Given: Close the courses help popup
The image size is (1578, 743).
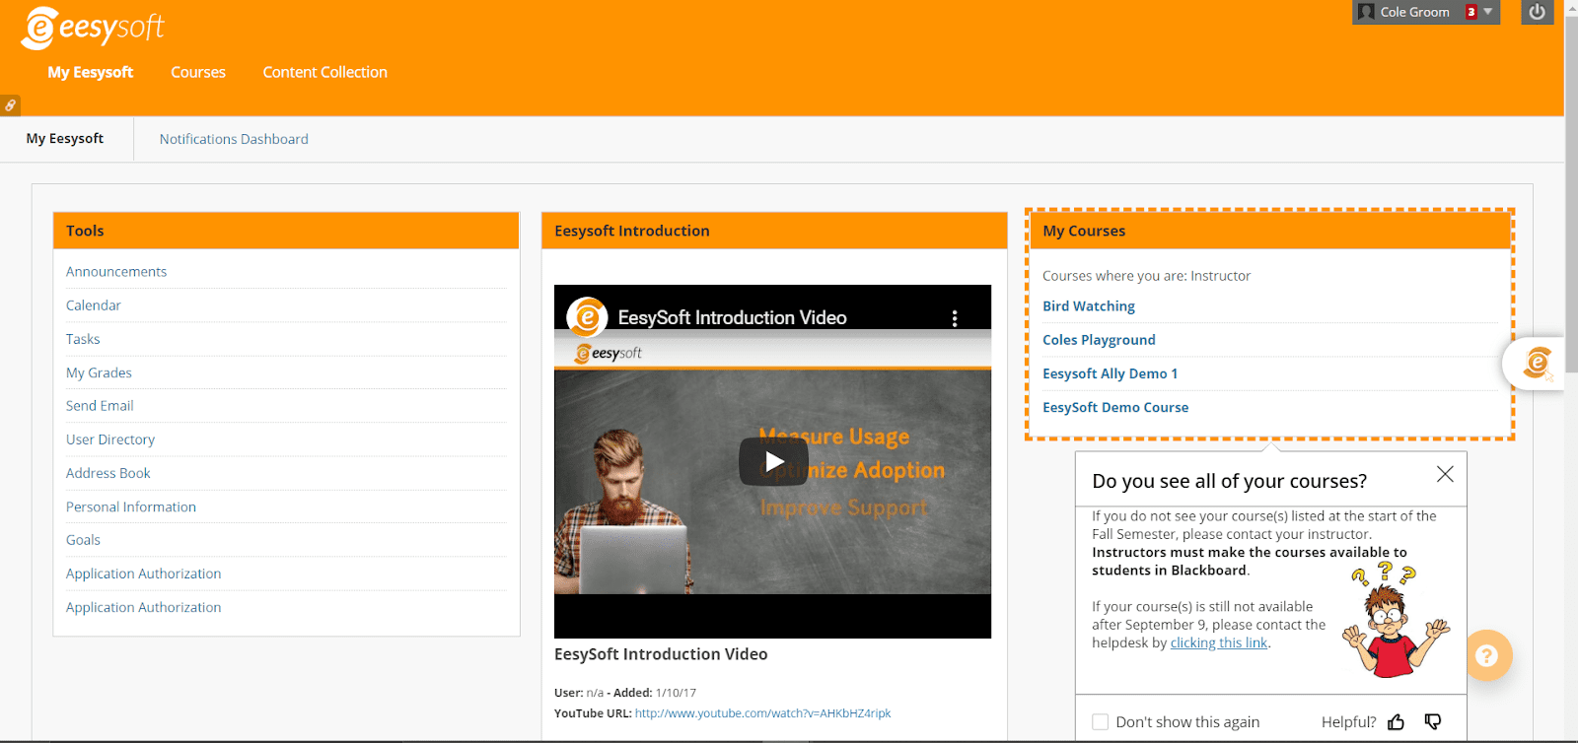Looking at the screenshot, I should click(x=1445, y=474).
